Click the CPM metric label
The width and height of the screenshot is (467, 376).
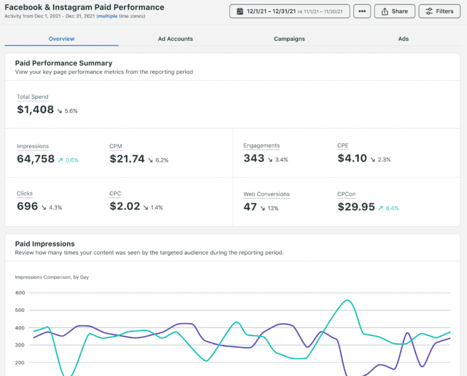tap(115, 146)
